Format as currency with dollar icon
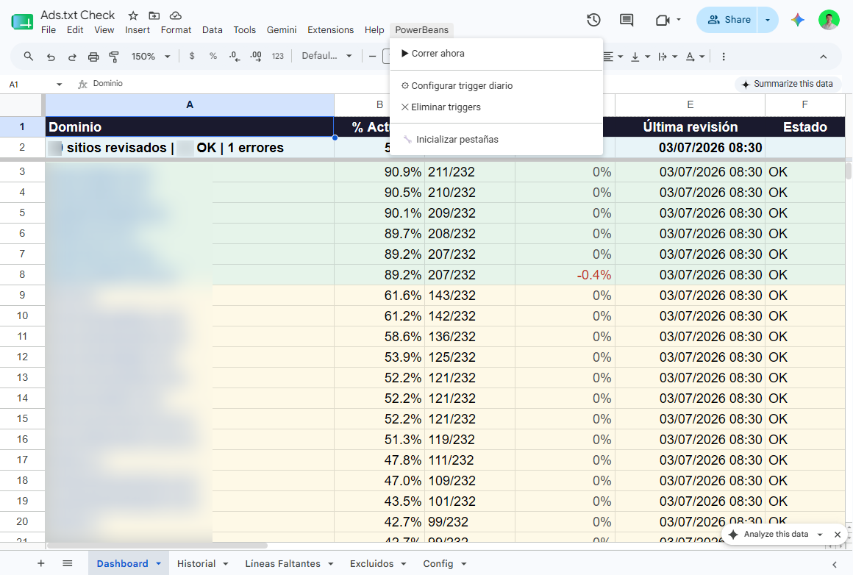 [x=192, y=56]
